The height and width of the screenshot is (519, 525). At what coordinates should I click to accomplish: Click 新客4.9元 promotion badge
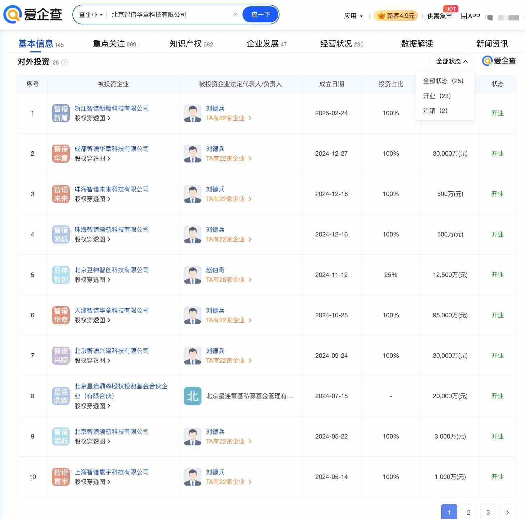[396, 16]
